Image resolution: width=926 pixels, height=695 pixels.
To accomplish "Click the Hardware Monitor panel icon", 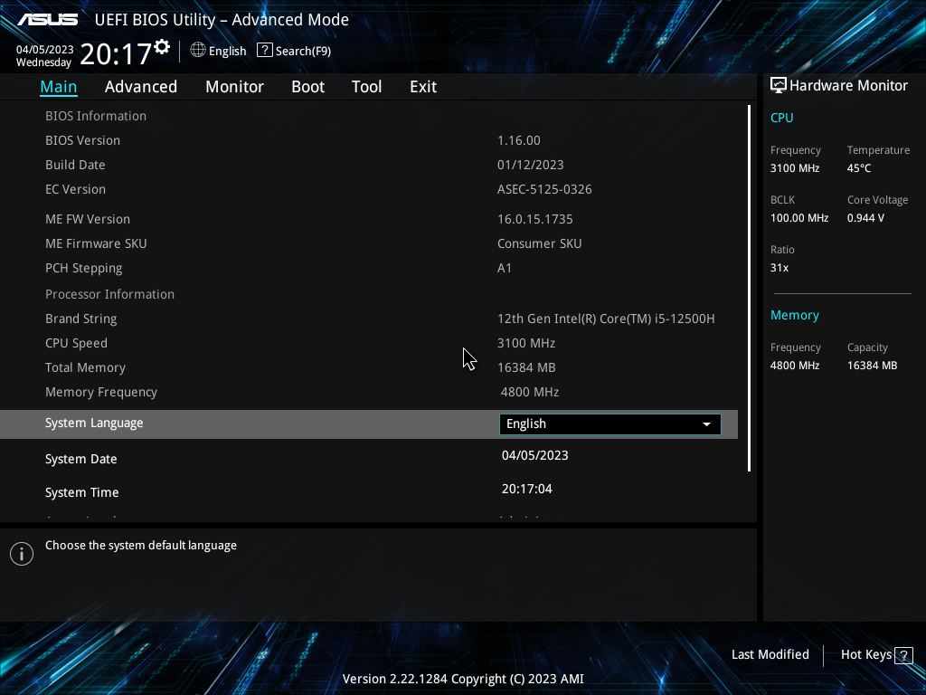I will [x=779, y=84].
